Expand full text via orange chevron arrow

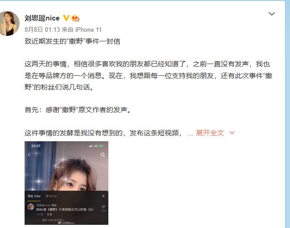click(232, 133)
